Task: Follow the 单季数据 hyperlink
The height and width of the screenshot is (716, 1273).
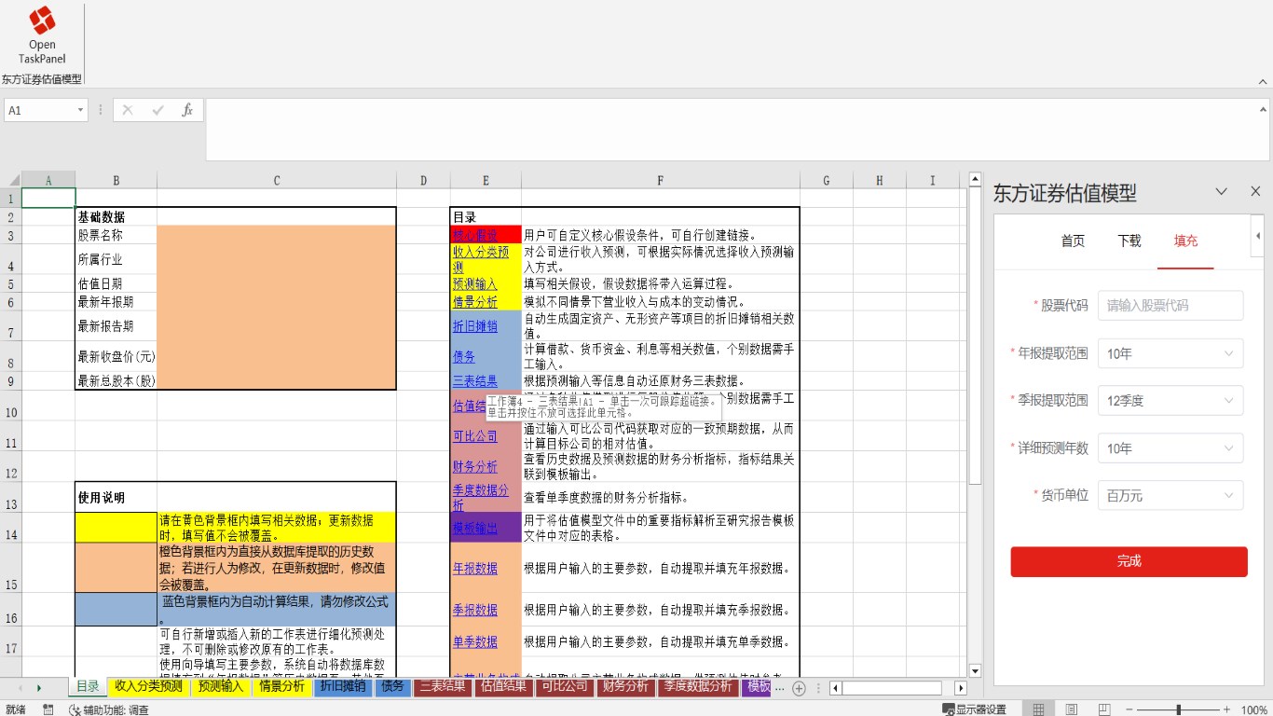Action: pos(474,641)
